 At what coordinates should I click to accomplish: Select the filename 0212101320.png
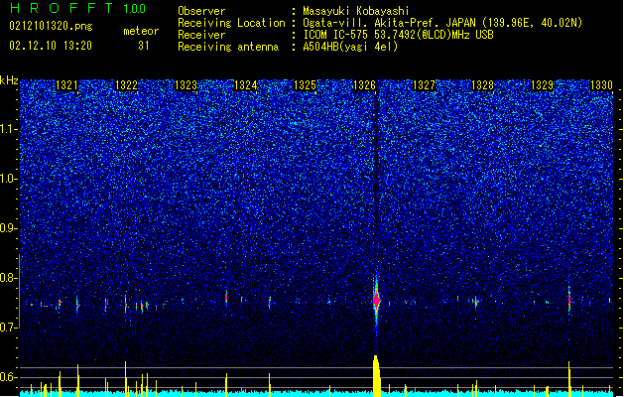tap(51, 26)
